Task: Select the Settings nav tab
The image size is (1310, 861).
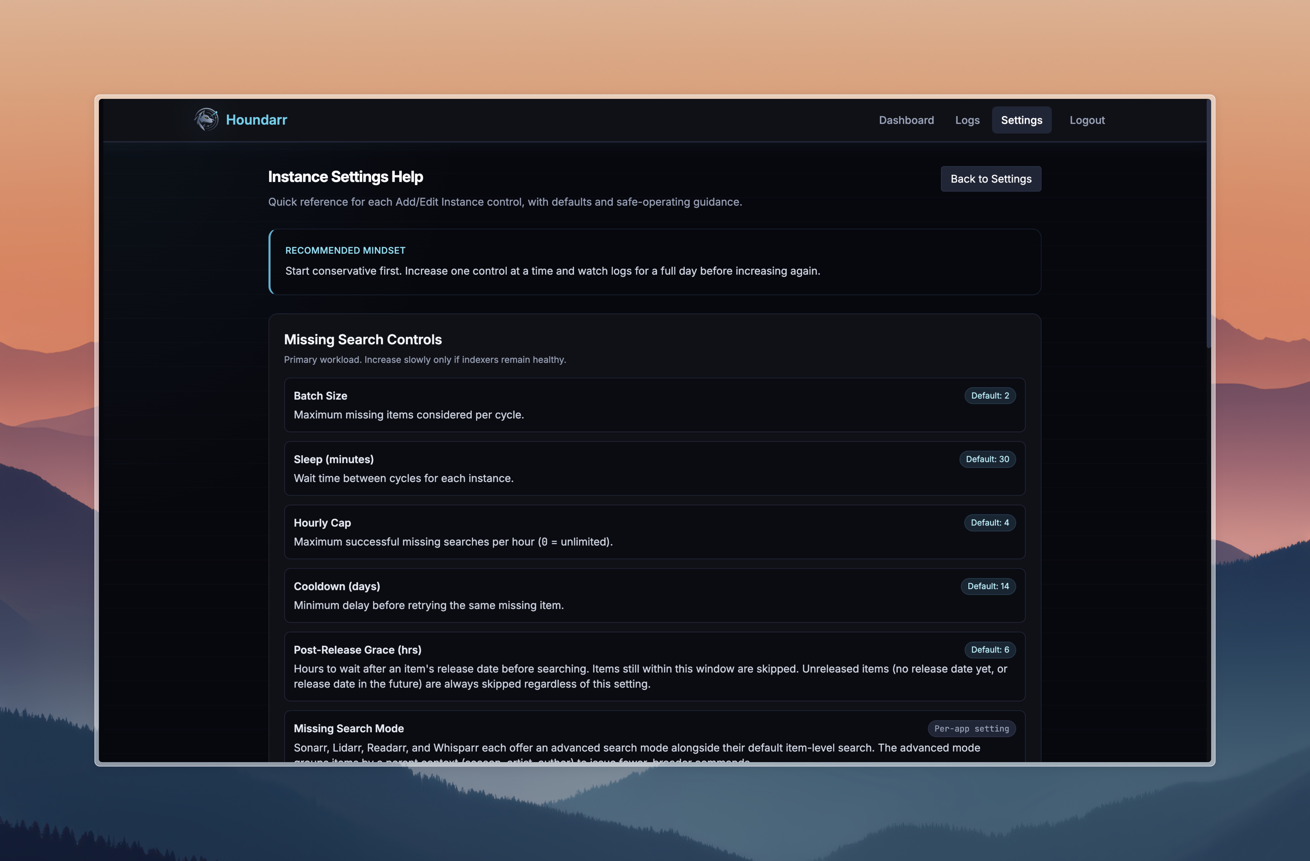Action: pos(1021,120)
